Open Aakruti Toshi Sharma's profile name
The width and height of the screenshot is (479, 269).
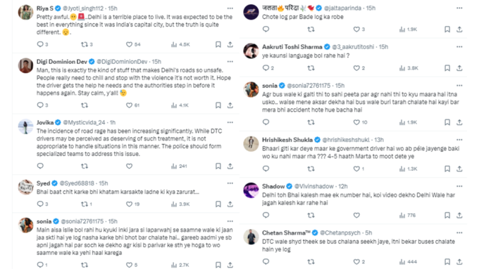tap(292, 47)
